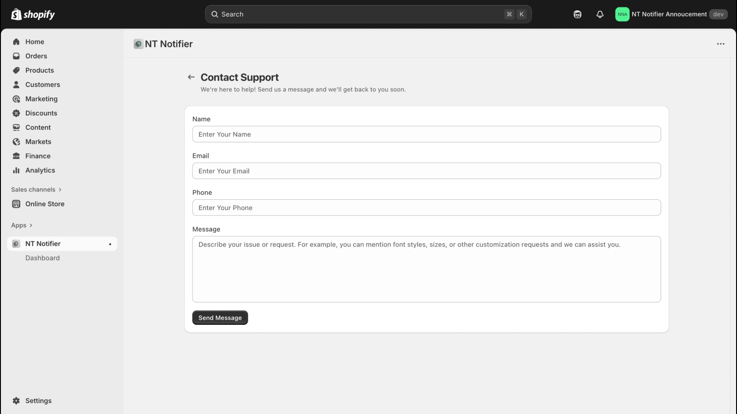This screenshot has width=737, height=414.
Task: Click the Analytics bar chart icon
Action: 17,170
